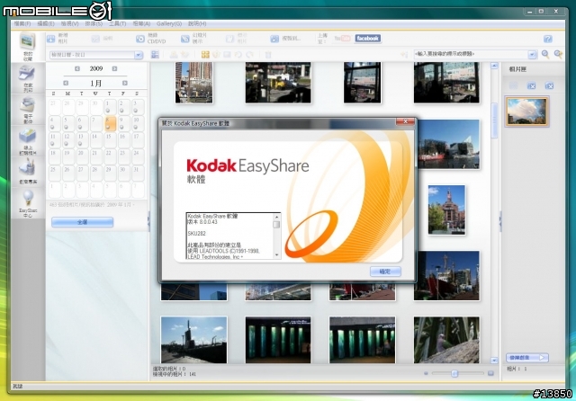Open the search field dropdown arrow
Screen dimensions: 576x401
[532, 54]
